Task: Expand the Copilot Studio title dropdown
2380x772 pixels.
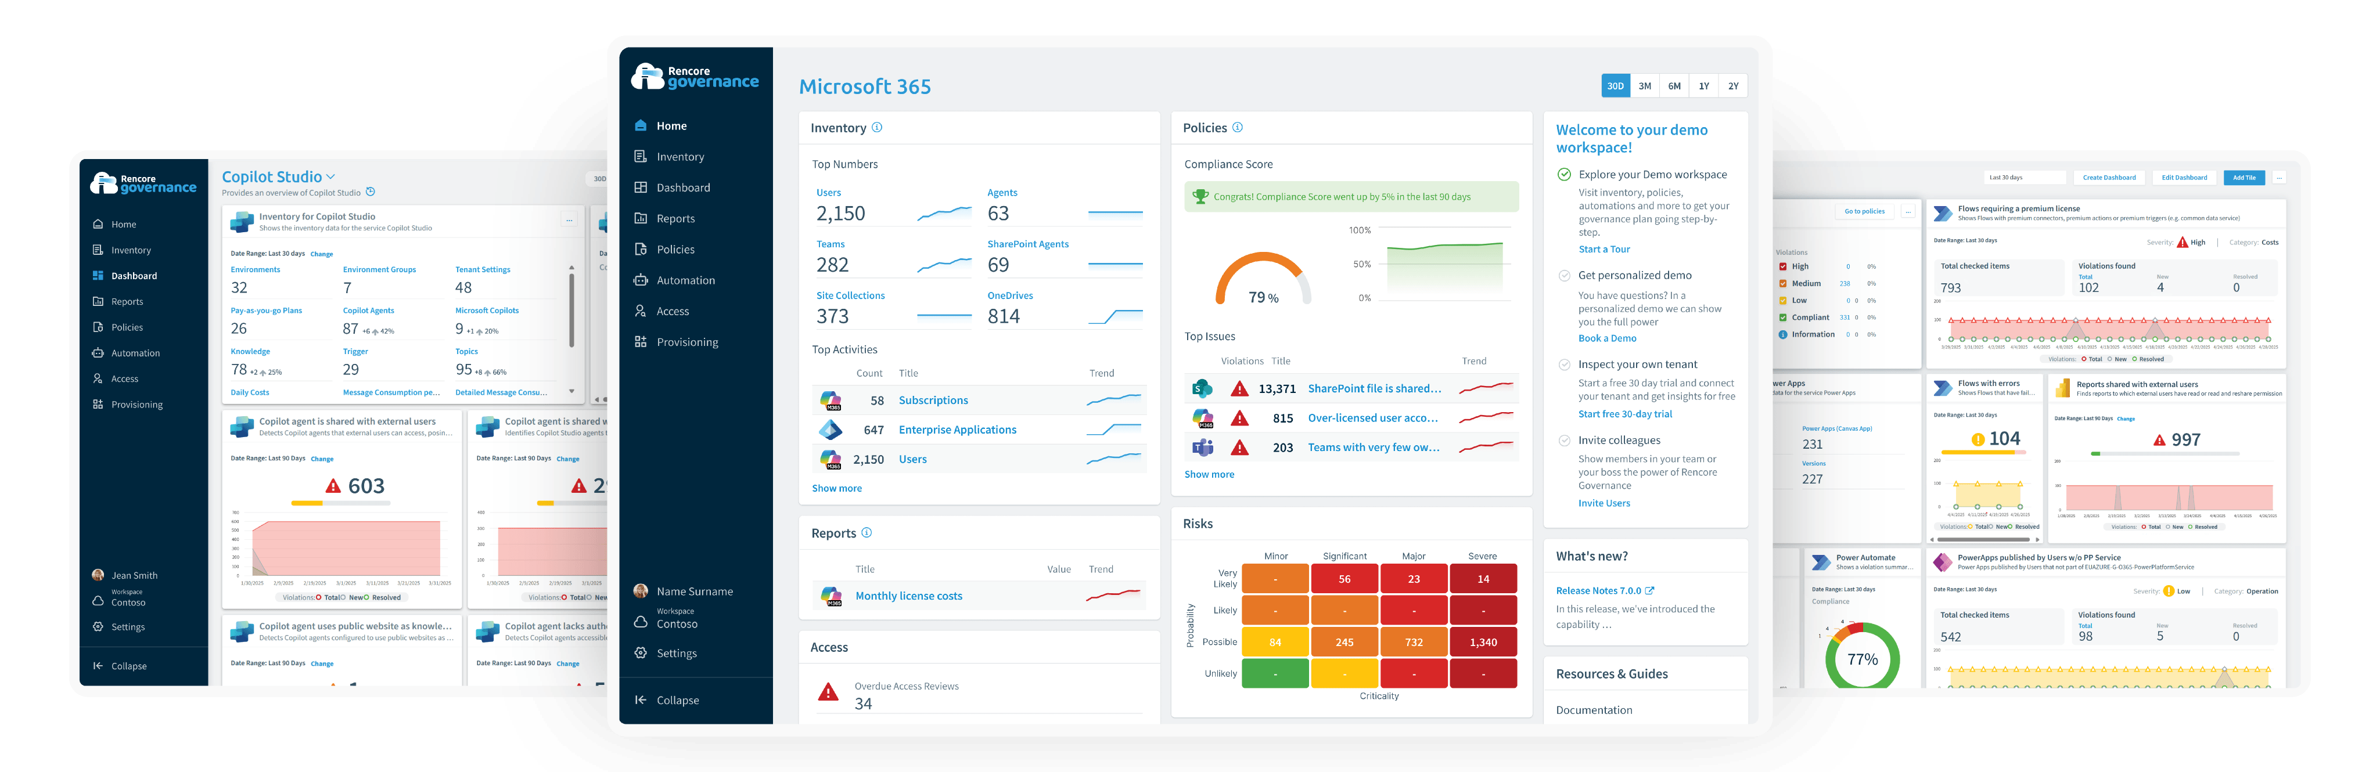Action: [x=331, y=176]
